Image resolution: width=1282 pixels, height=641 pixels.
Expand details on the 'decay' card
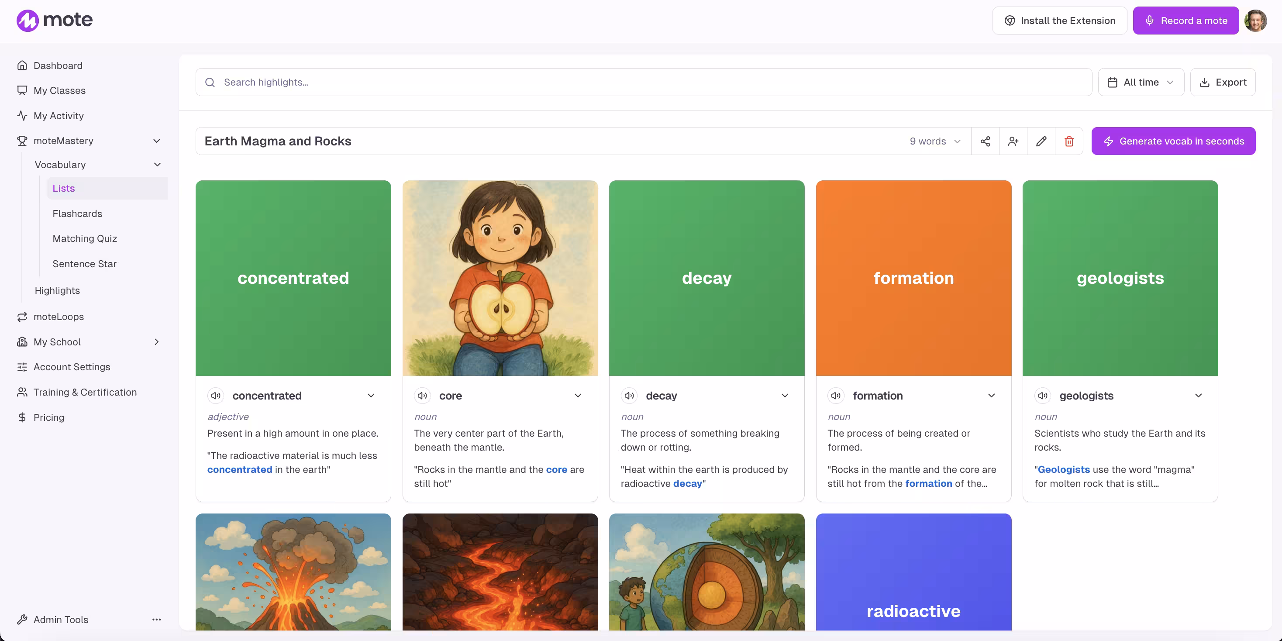(785, 396)
